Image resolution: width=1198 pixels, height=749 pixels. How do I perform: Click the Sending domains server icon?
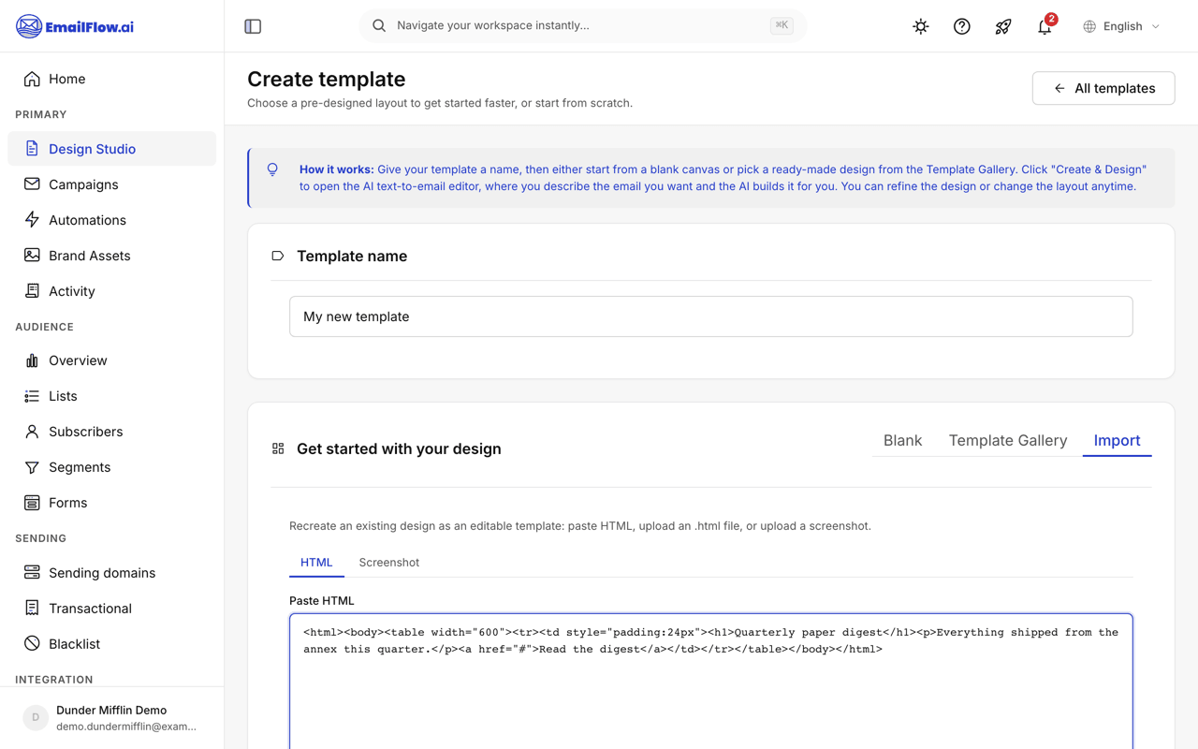[x=32, y=573]
